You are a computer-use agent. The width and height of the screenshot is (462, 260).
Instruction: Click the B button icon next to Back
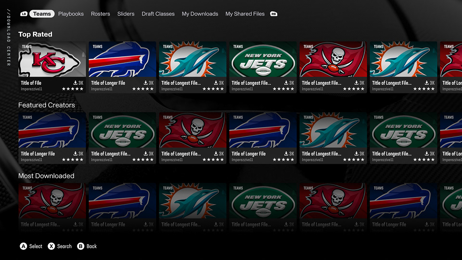coord(80,246)
